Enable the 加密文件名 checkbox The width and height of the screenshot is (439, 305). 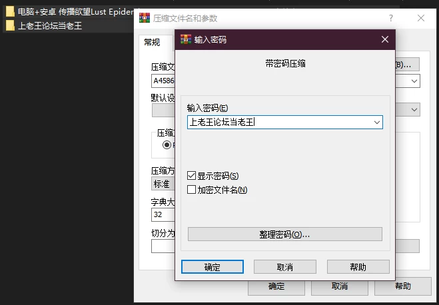pos(191,190)
